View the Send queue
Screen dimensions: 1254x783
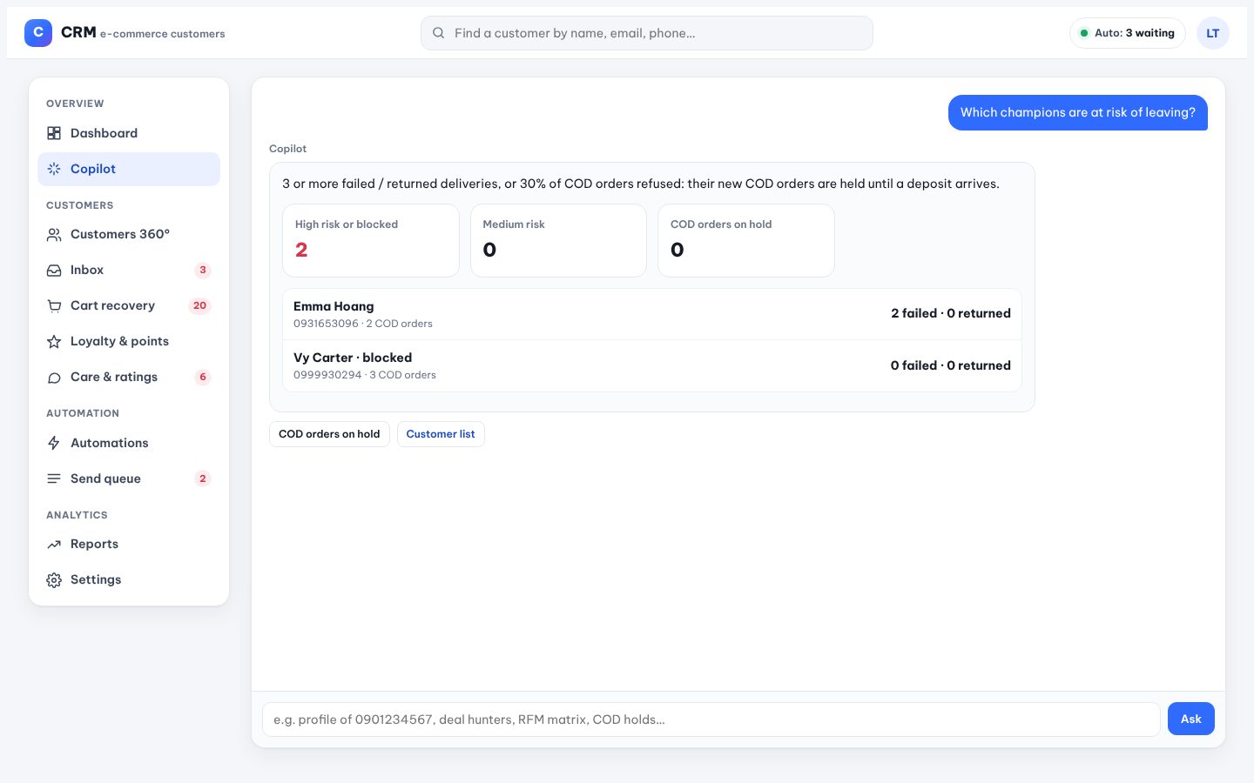[x=129, y=478]
